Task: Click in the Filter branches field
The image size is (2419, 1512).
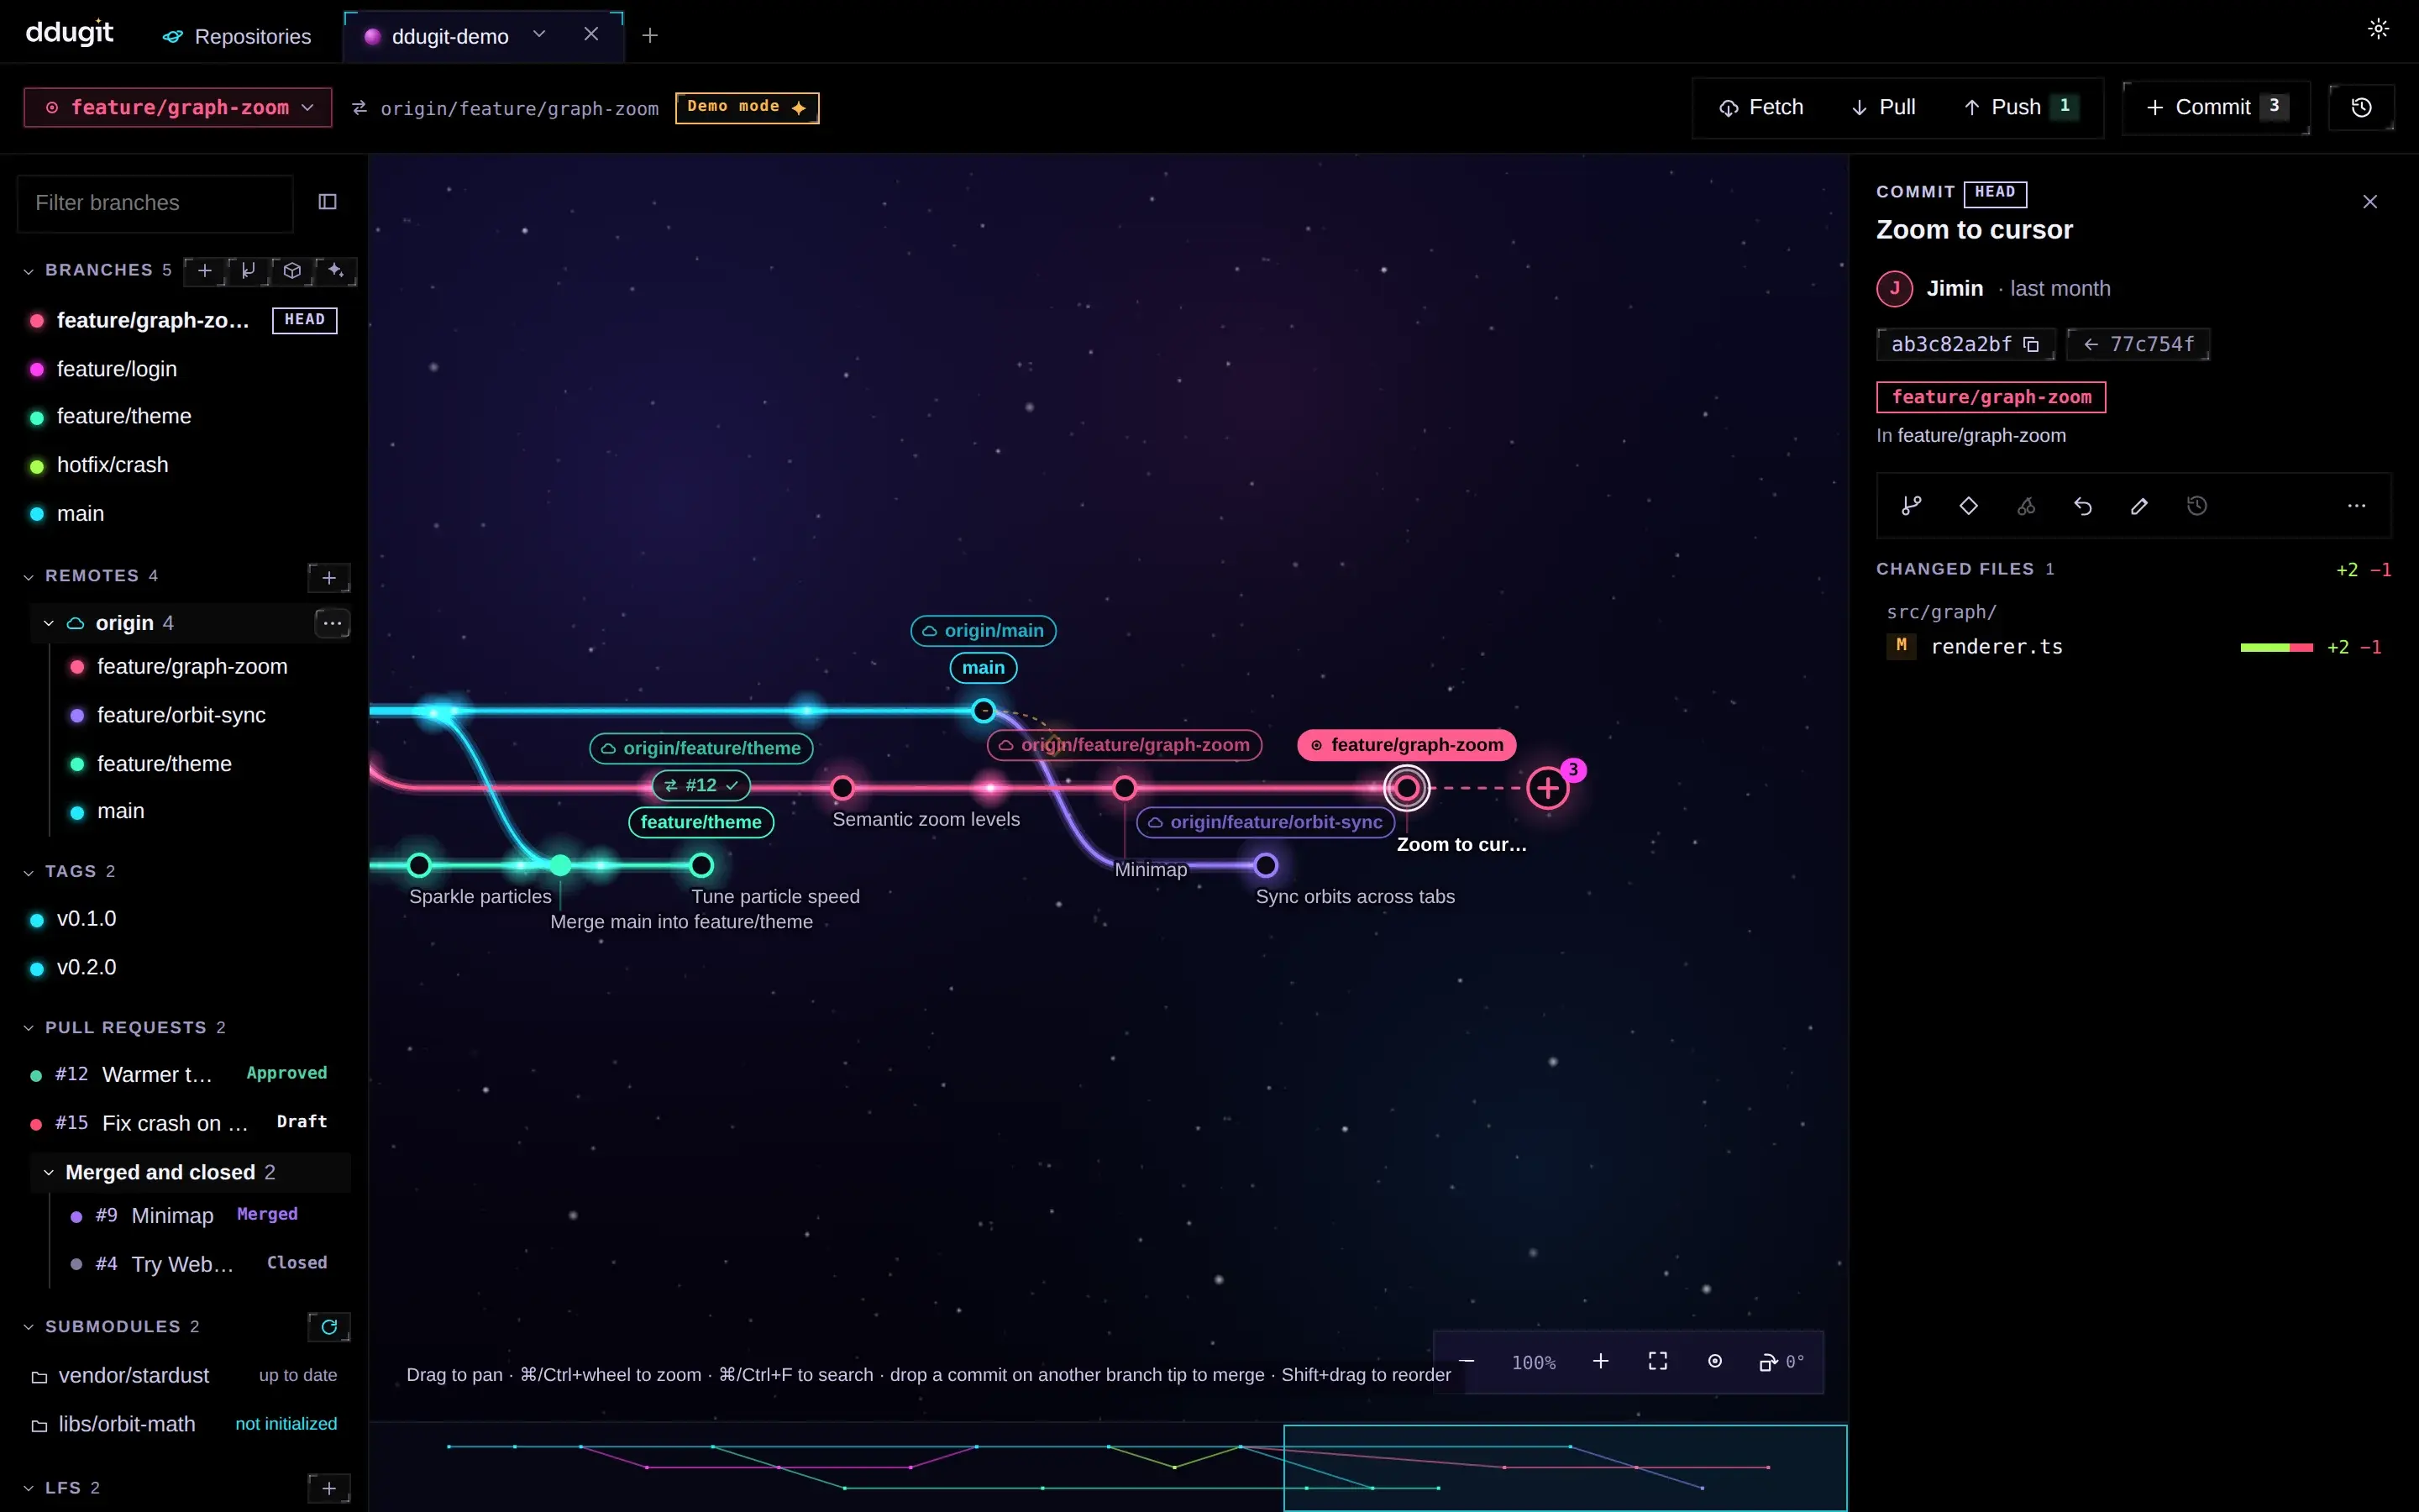Action: pyautogui.click(x=156, y=203)
